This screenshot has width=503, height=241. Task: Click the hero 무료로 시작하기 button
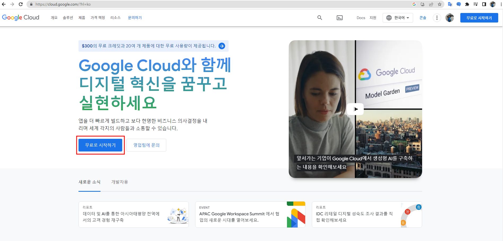point(100,145)
